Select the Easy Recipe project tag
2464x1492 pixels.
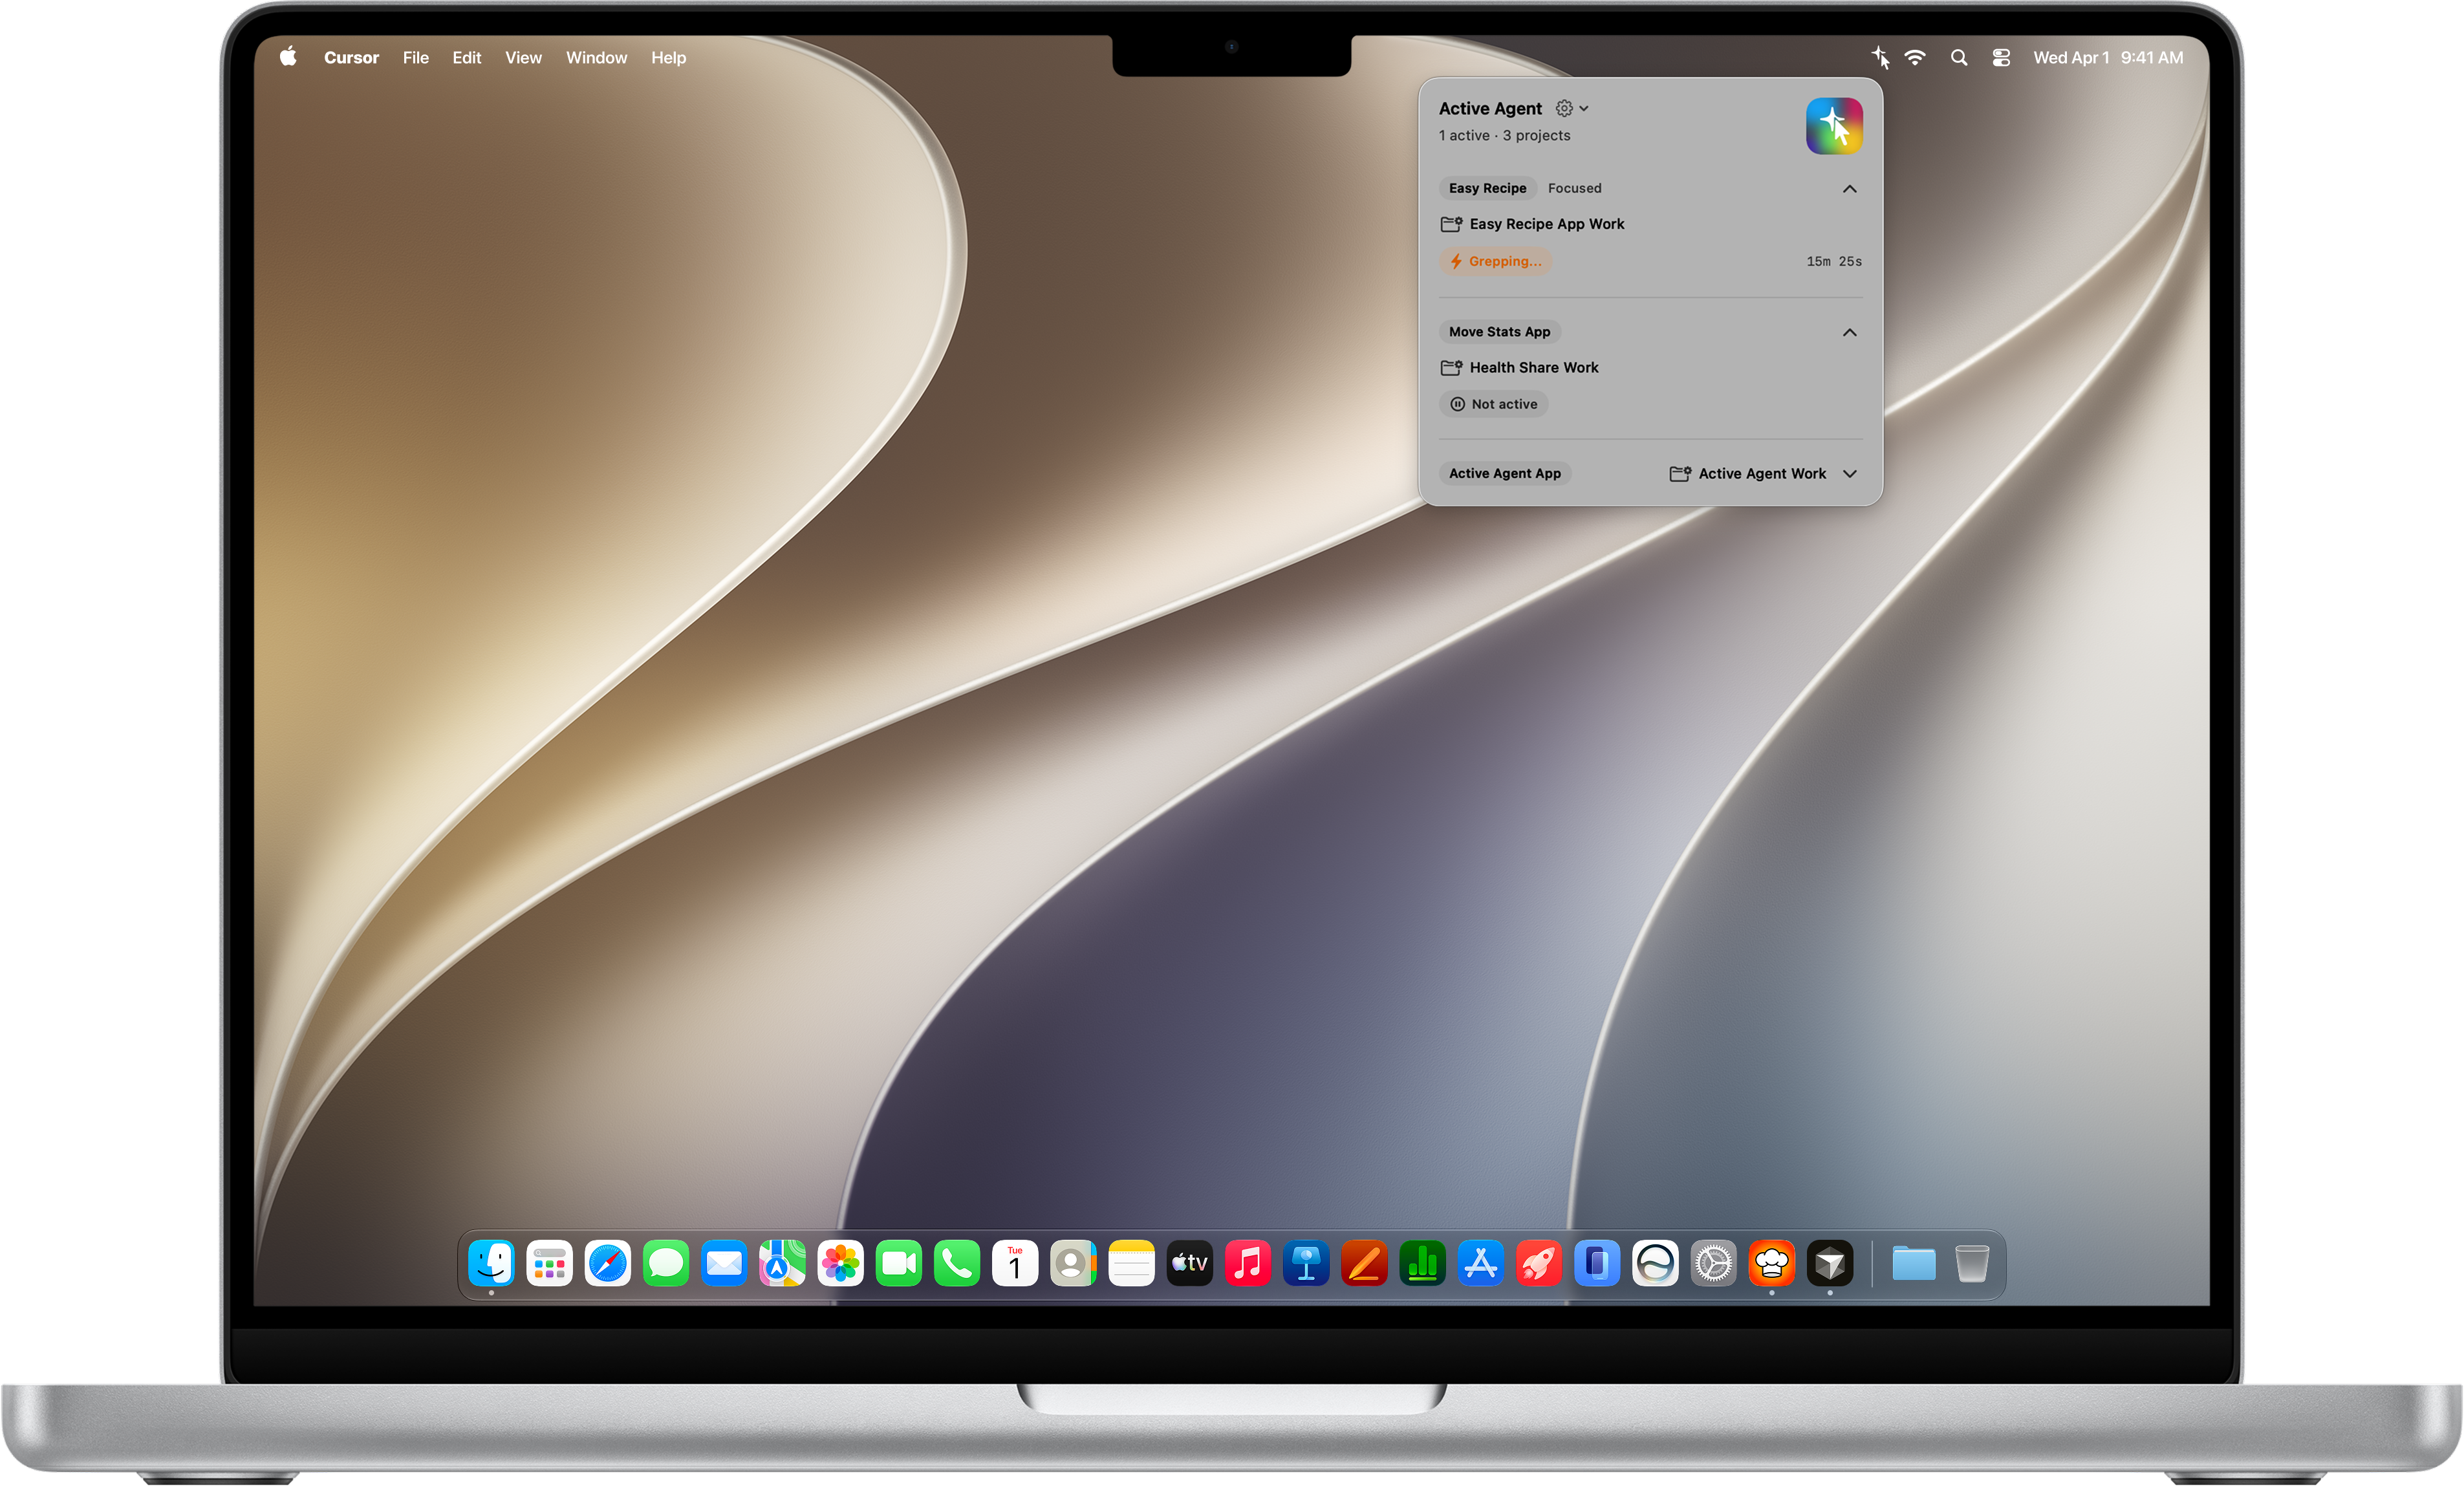[x=1487, y=188]
